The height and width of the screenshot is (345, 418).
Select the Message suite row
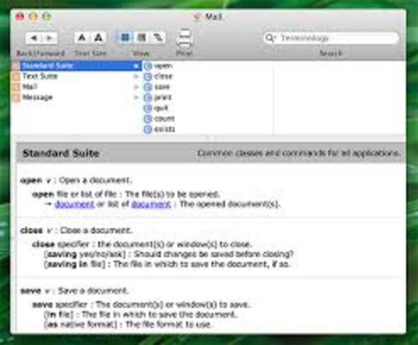point(77,97)
